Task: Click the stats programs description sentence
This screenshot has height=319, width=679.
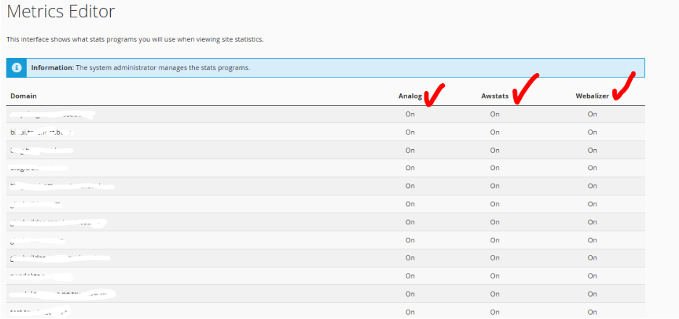Action: point(135,39)
